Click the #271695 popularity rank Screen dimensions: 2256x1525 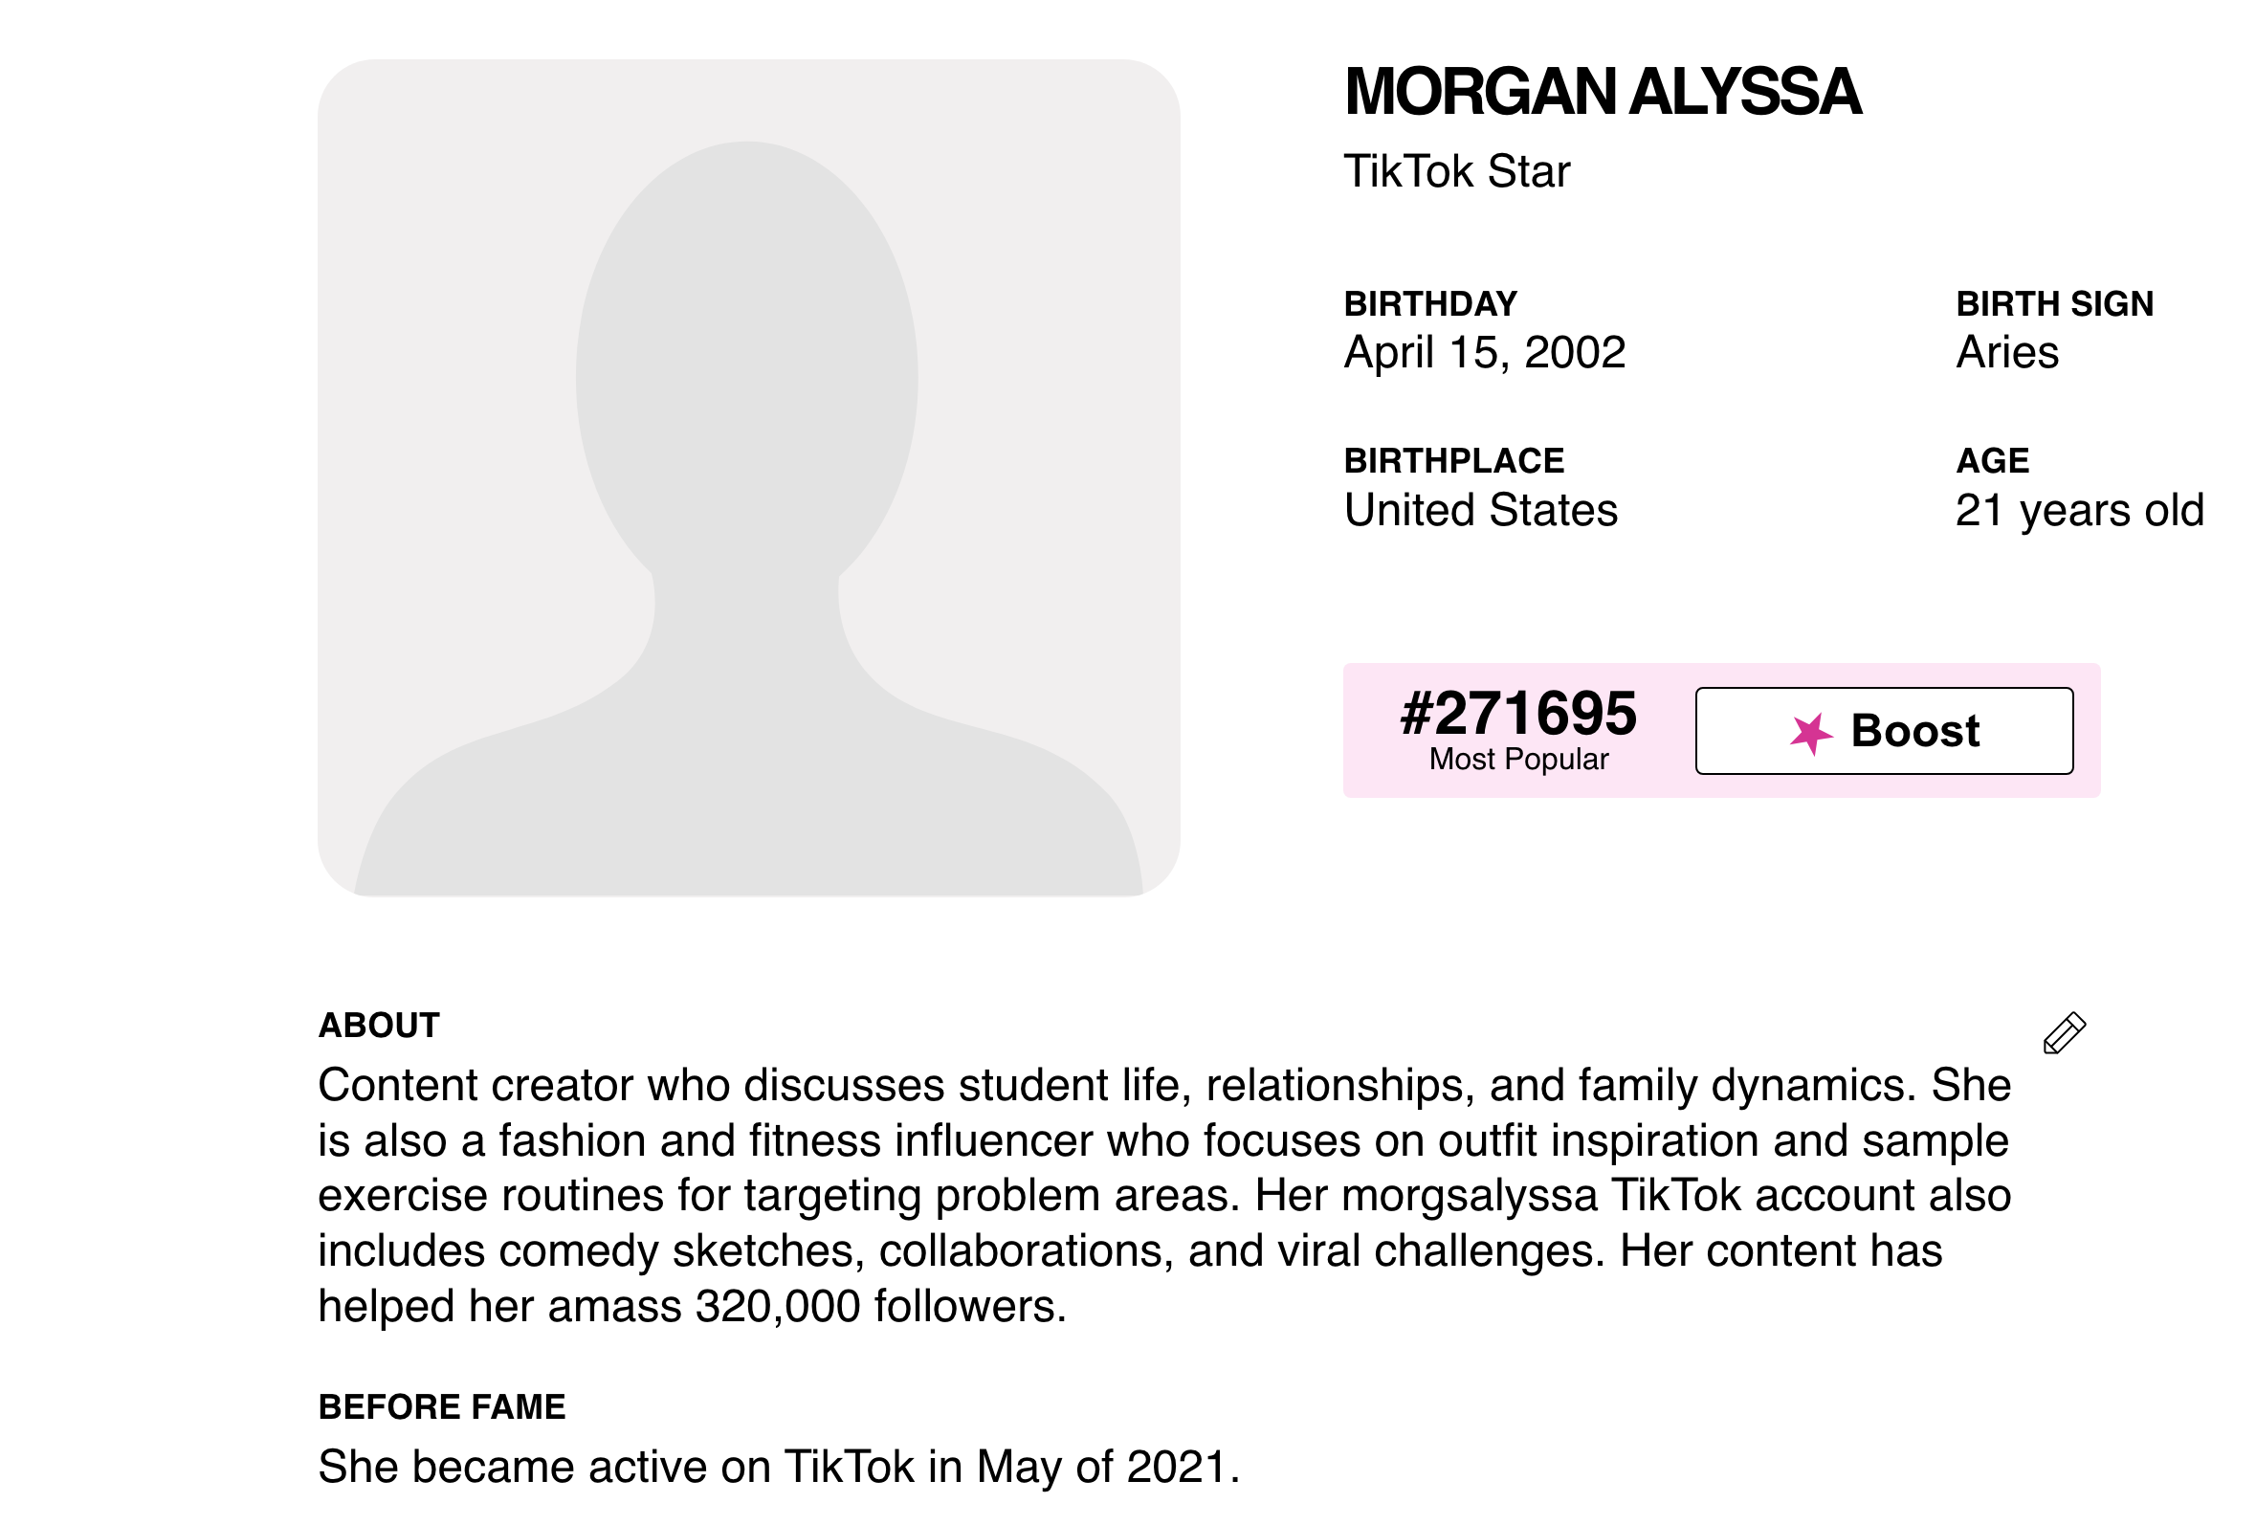pos(1518,714)
